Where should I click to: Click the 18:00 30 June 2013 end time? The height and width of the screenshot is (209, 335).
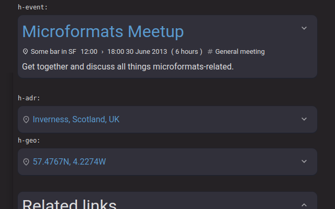click(137, 52)
